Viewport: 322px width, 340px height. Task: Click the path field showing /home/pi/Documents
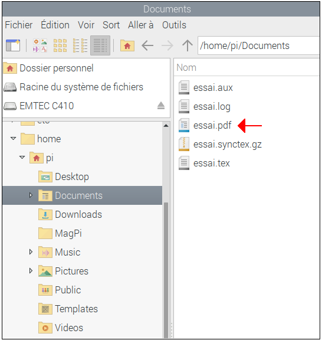coord(258,45)
